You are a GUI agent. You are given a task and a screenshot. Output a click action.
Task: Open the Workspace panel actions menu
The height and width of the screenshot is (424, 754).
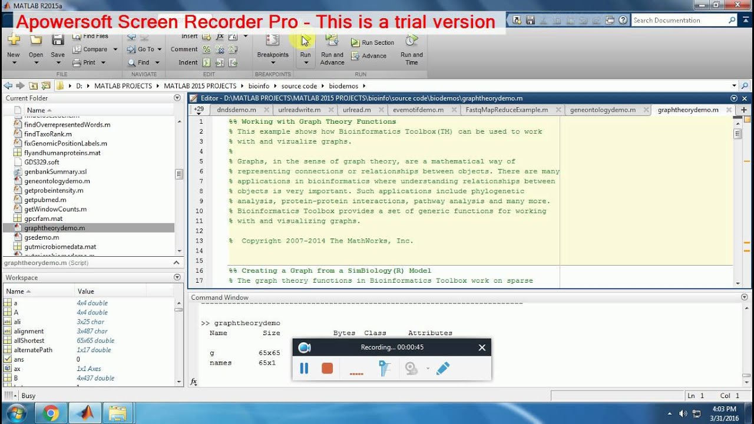(177, 277)
